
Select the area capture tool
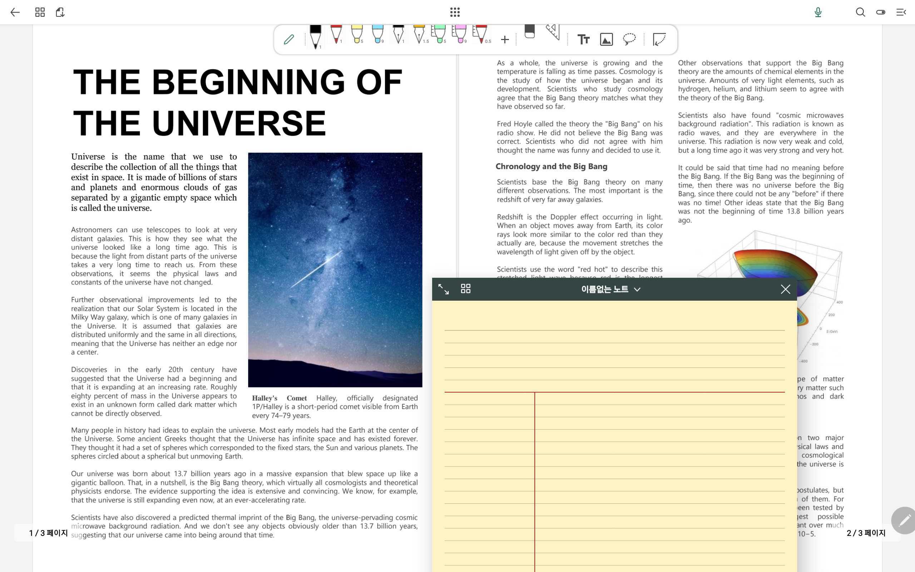pos(659,39)
